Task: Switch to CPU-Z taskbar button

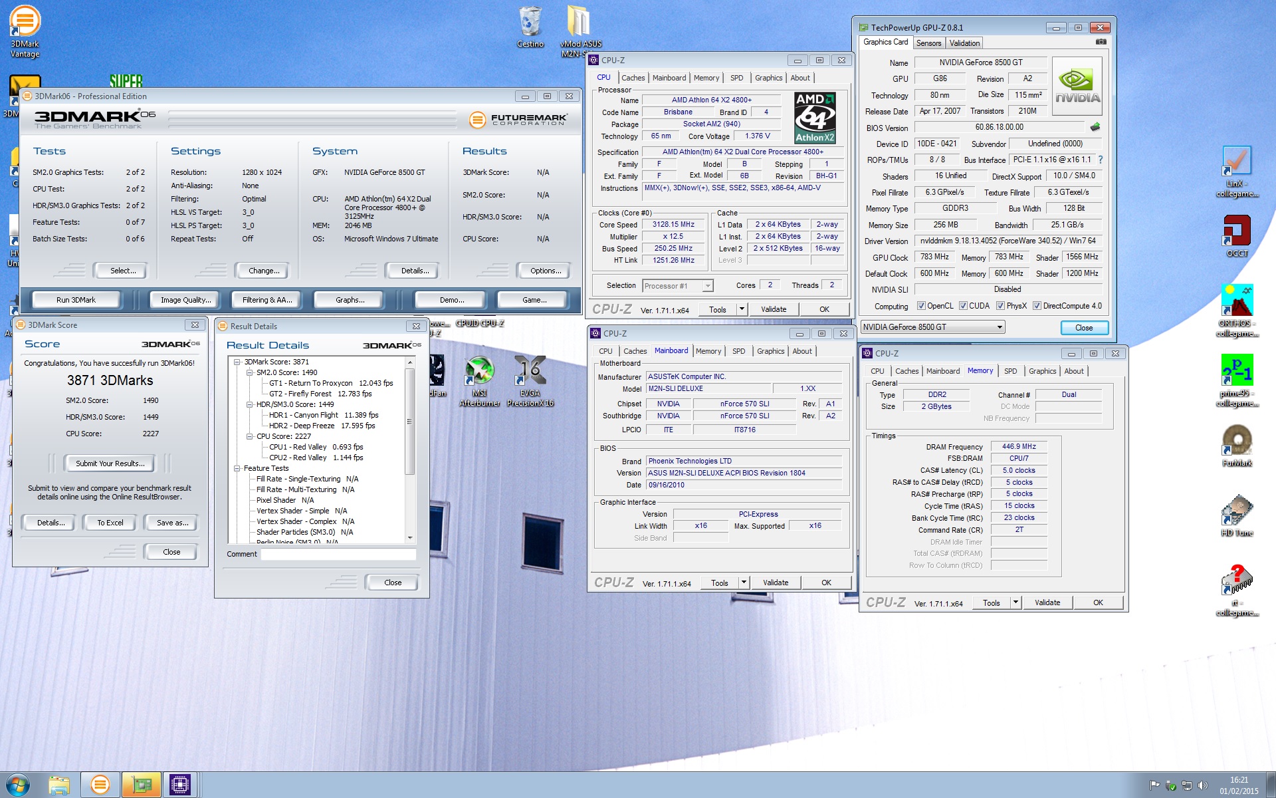Action: click(x=179, y=785)
